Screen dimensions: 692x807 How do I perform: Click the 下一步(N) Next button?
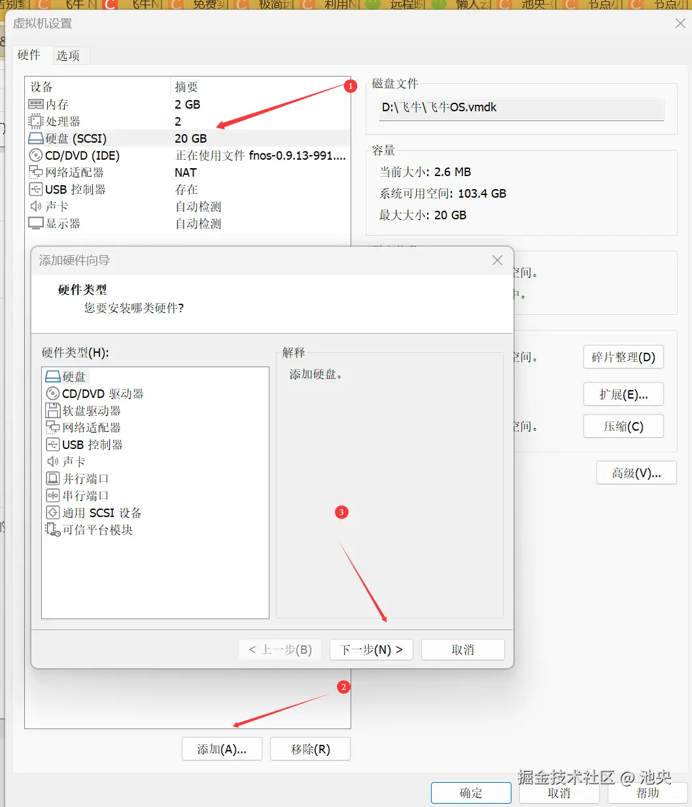[371, 649]
